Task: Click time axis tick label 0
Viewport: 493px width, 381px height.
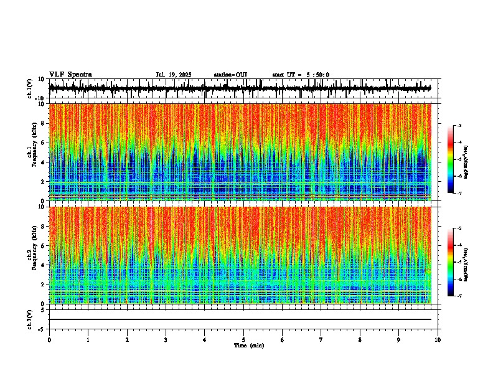Action: click(x=49, y=340)
